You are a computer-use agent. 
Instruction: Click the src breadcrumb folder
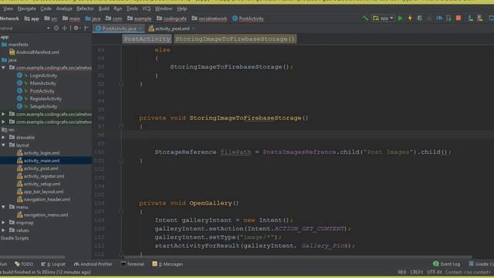click(51, 19)
